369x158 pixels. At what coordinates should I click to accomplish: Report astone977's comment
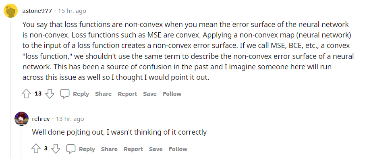click(127, 94)
